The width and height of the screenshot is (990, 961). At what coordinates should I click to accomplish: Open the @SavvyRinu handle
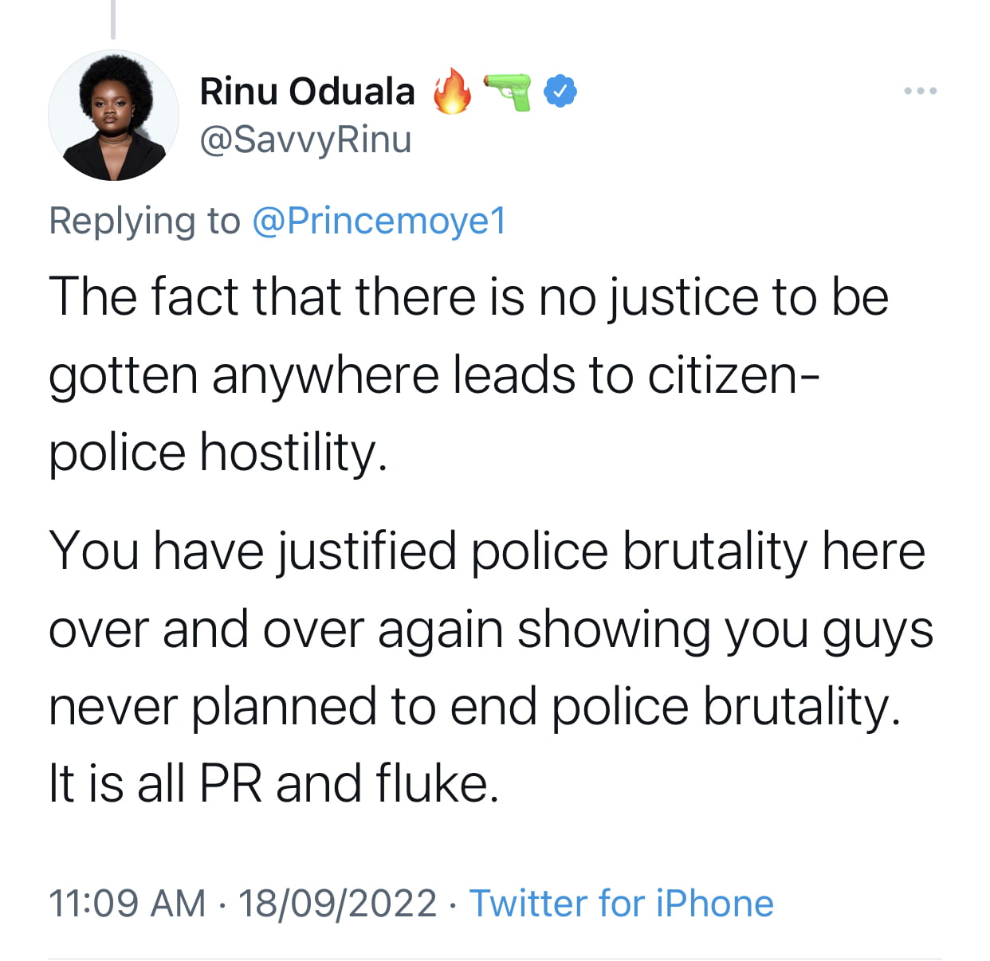(x=305, y=140)
